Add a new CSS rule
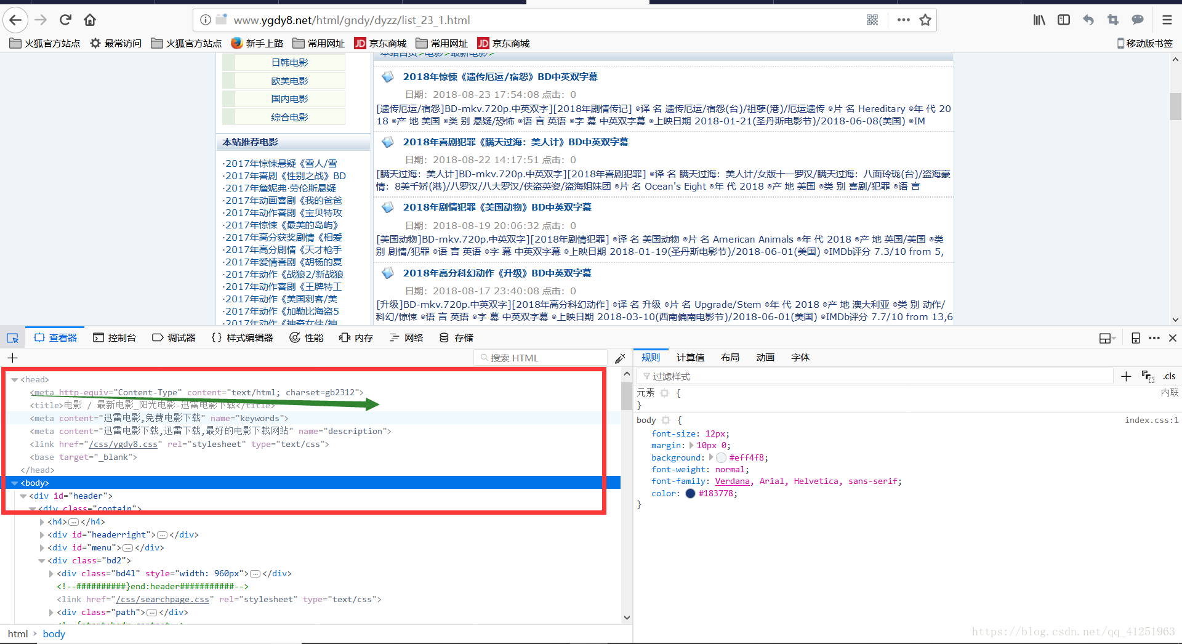Screen dimensions: 1182x644 1126,376
